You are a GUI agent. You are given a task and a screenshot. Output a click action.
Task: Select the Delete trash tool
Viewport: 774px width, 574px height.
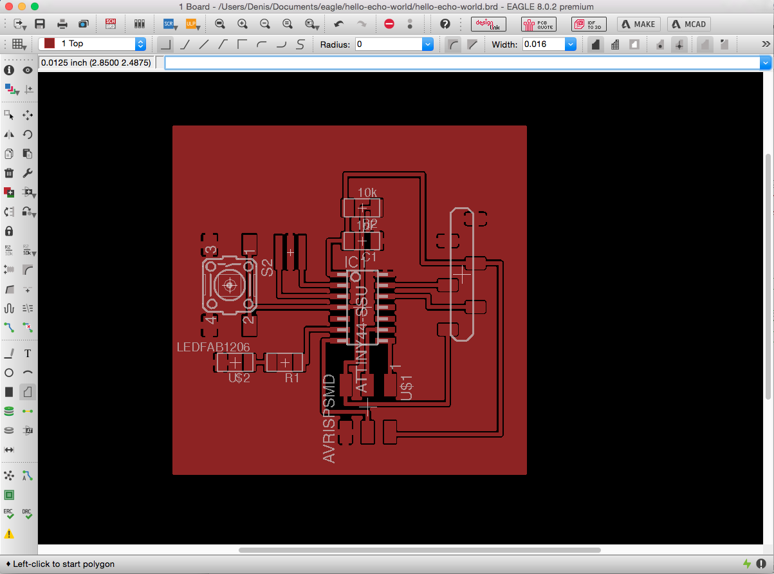[x=9, y=173]
